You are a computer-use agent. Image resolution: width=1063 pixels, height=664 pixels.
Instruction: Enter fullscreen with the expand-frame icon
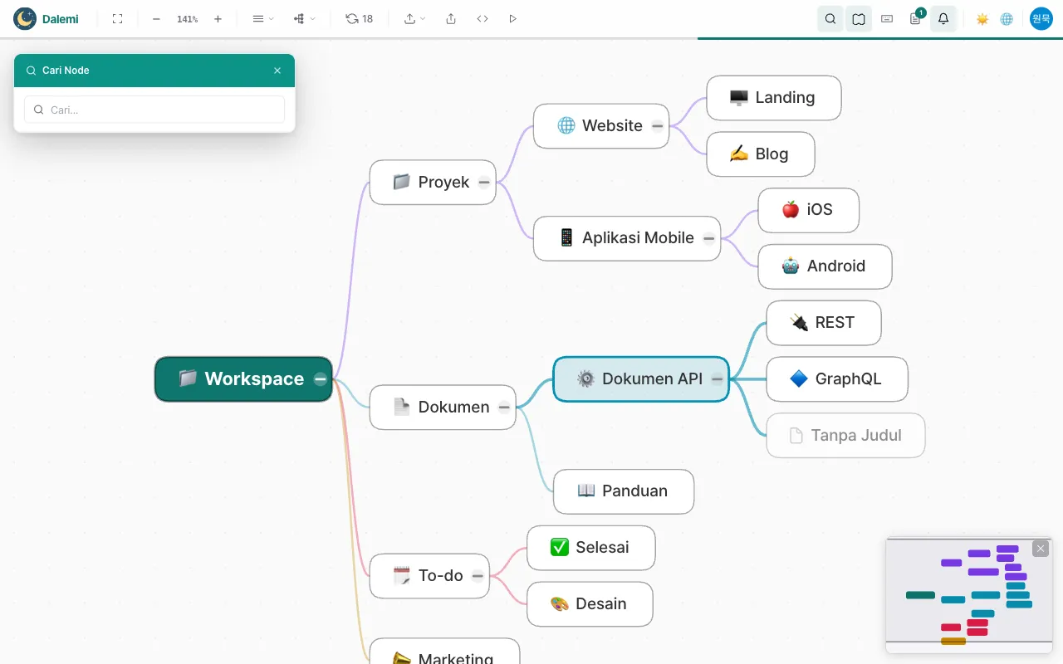tap(117, 18)
